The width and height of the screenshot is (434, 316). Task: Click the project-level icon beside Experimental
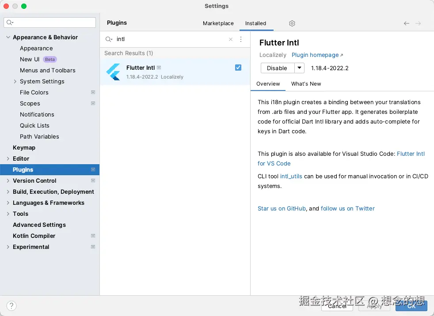pos(93,247)
